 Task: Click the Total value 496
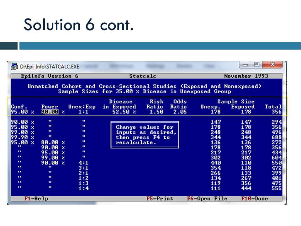coord(277,132)
